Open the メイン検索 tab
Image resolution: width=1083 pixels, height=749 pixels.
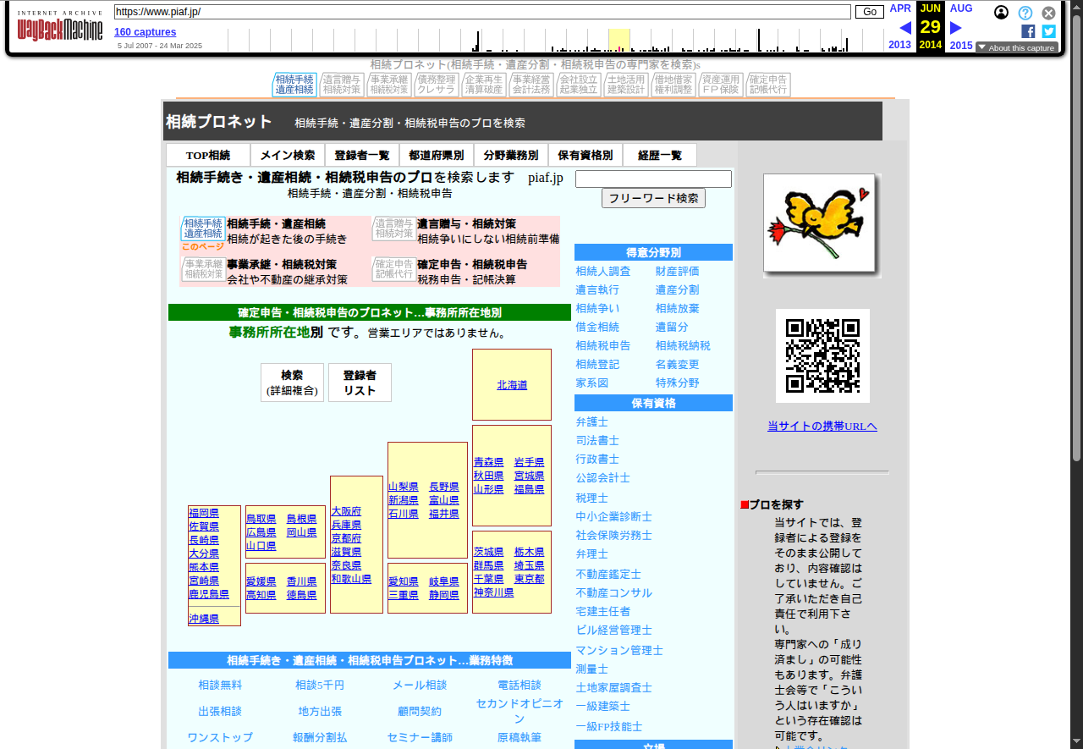coord(288,156)
